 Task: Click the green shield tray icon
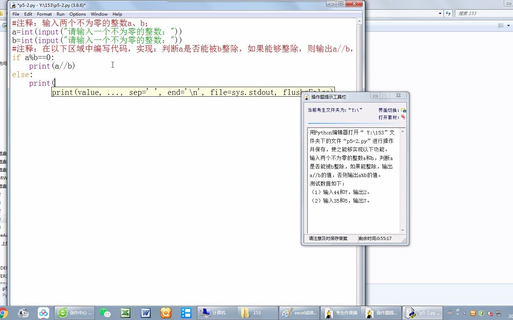(482, 313)
